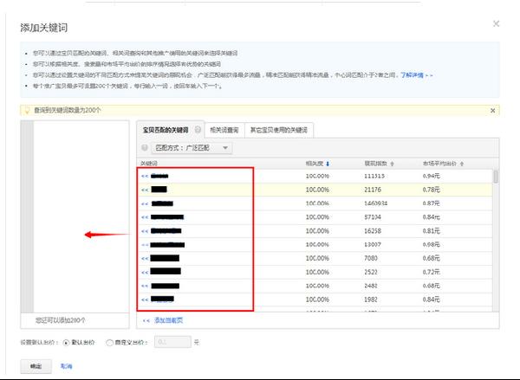Image resolution: width=520 pixels, height=380 pixels.
Task: Click the help icon beside 宝贝匹配的关键词
Action: [198, 130]
